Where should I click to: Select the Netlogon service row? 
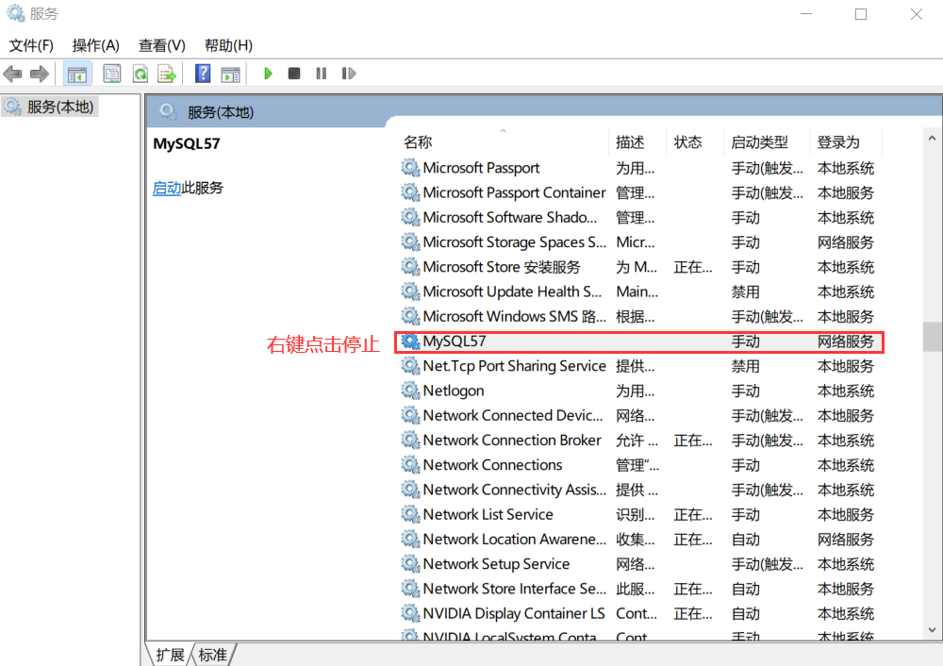click(639, 391)
